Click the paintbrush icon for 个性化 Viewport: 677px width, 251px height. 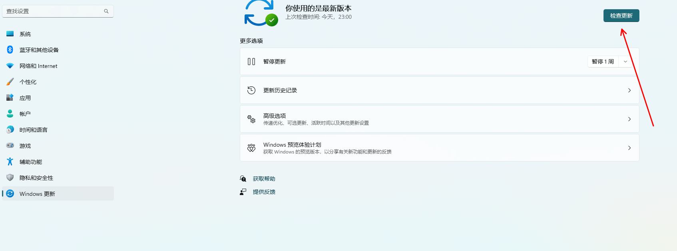tap(10, 82)
